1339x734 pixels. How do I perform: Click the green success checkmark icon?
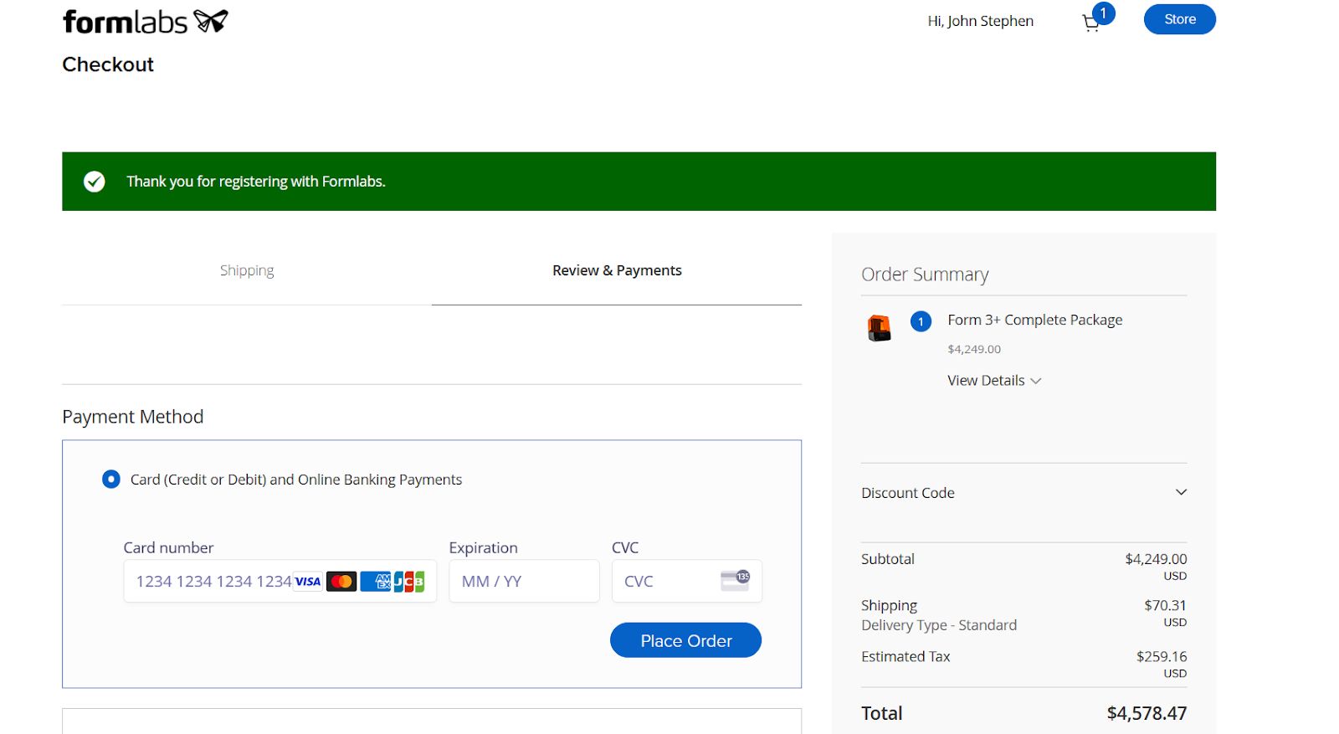point(95,182)
